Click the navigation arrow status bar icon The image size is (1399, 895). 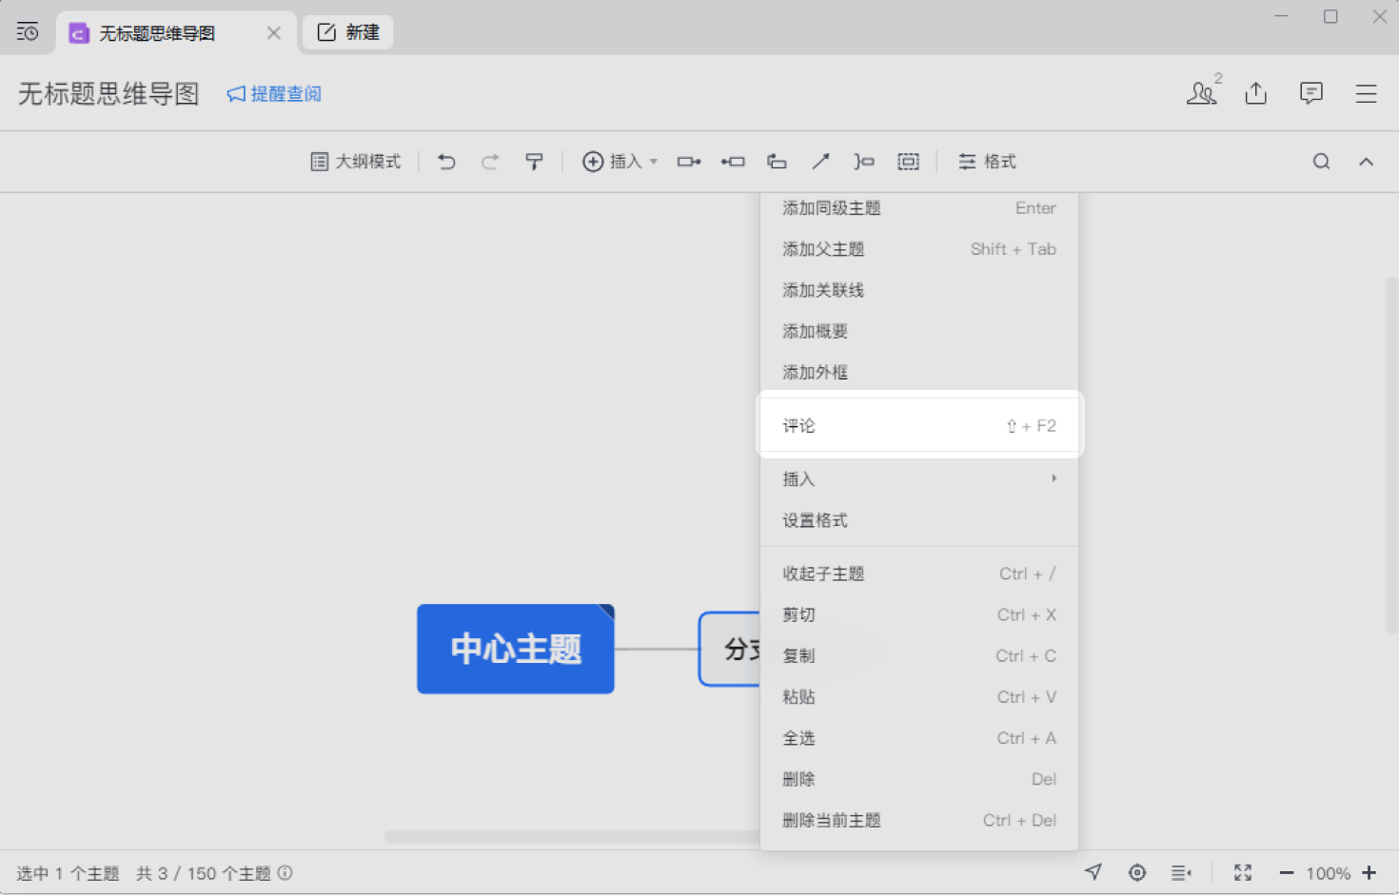point(1094,872)
